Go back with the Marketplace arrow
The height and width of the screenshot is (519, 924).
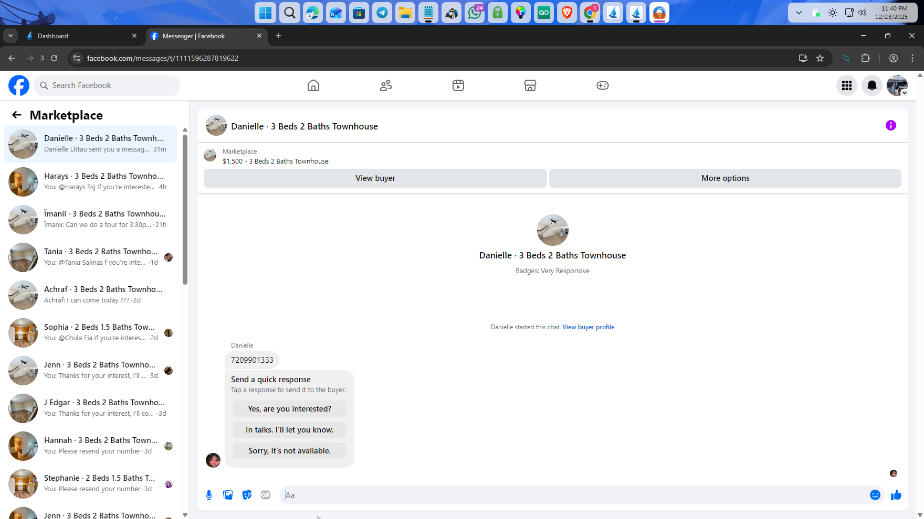17,115
